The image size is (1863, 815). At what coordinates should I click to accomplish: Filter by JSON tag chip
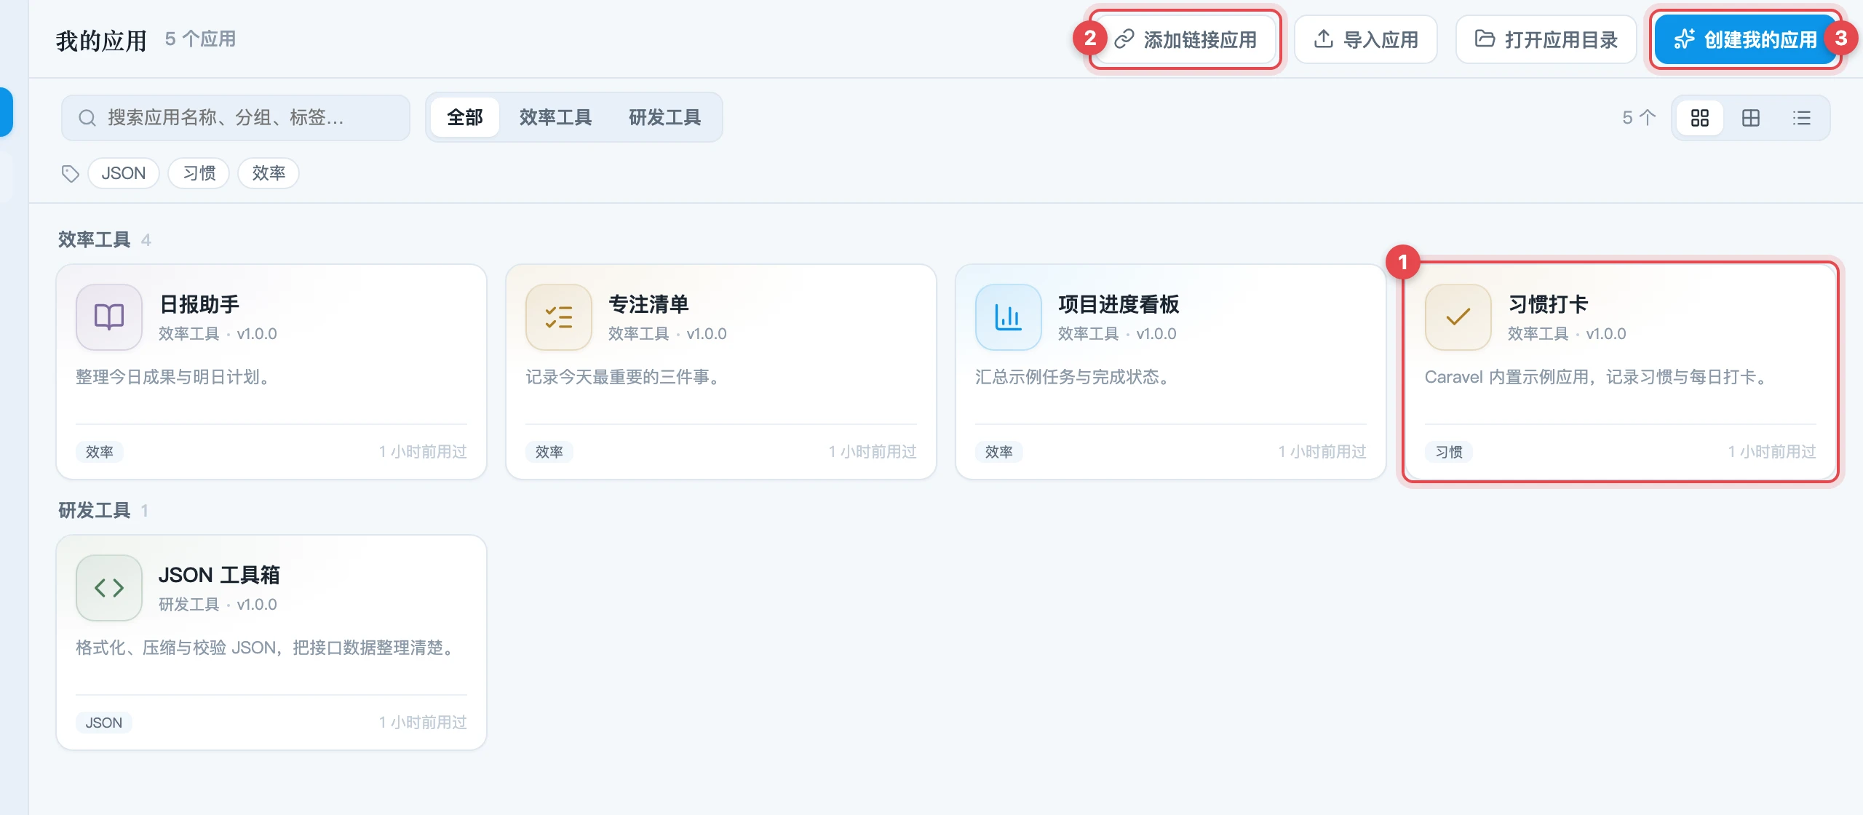124,173
